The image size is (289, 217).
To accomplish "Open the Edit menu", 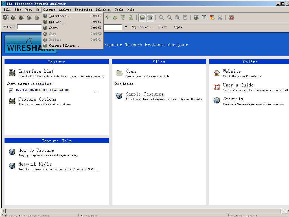I will point(18,10).
